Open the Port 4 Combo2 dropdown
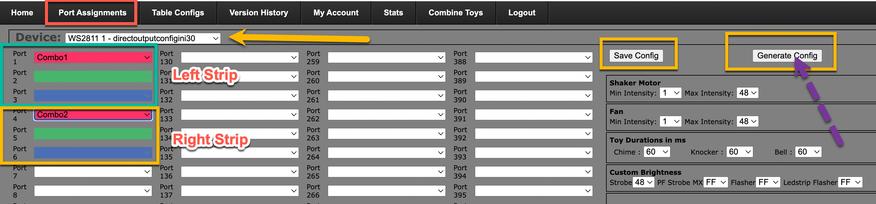This screenshot has width=876, height=204. pos(93,115)
